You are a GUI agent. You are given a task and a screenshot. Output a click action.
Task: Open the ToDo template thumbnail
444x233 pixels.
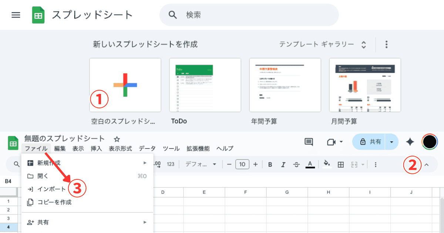(x=205, y=85)
